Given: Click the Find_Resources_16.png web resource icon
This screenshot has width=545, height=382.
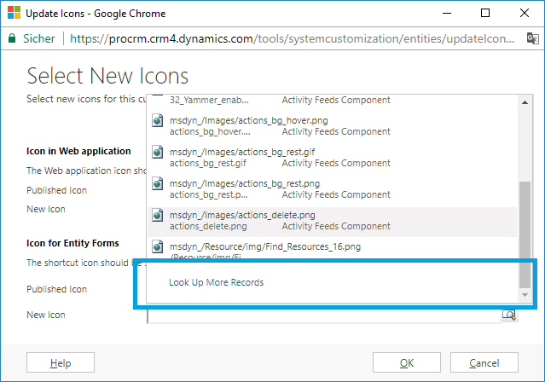Looking at the screenshot, I should pos(157,246).
